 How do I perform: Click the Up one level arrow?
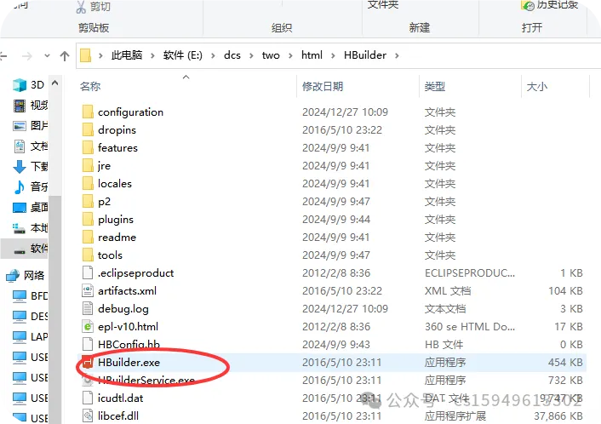65,56
